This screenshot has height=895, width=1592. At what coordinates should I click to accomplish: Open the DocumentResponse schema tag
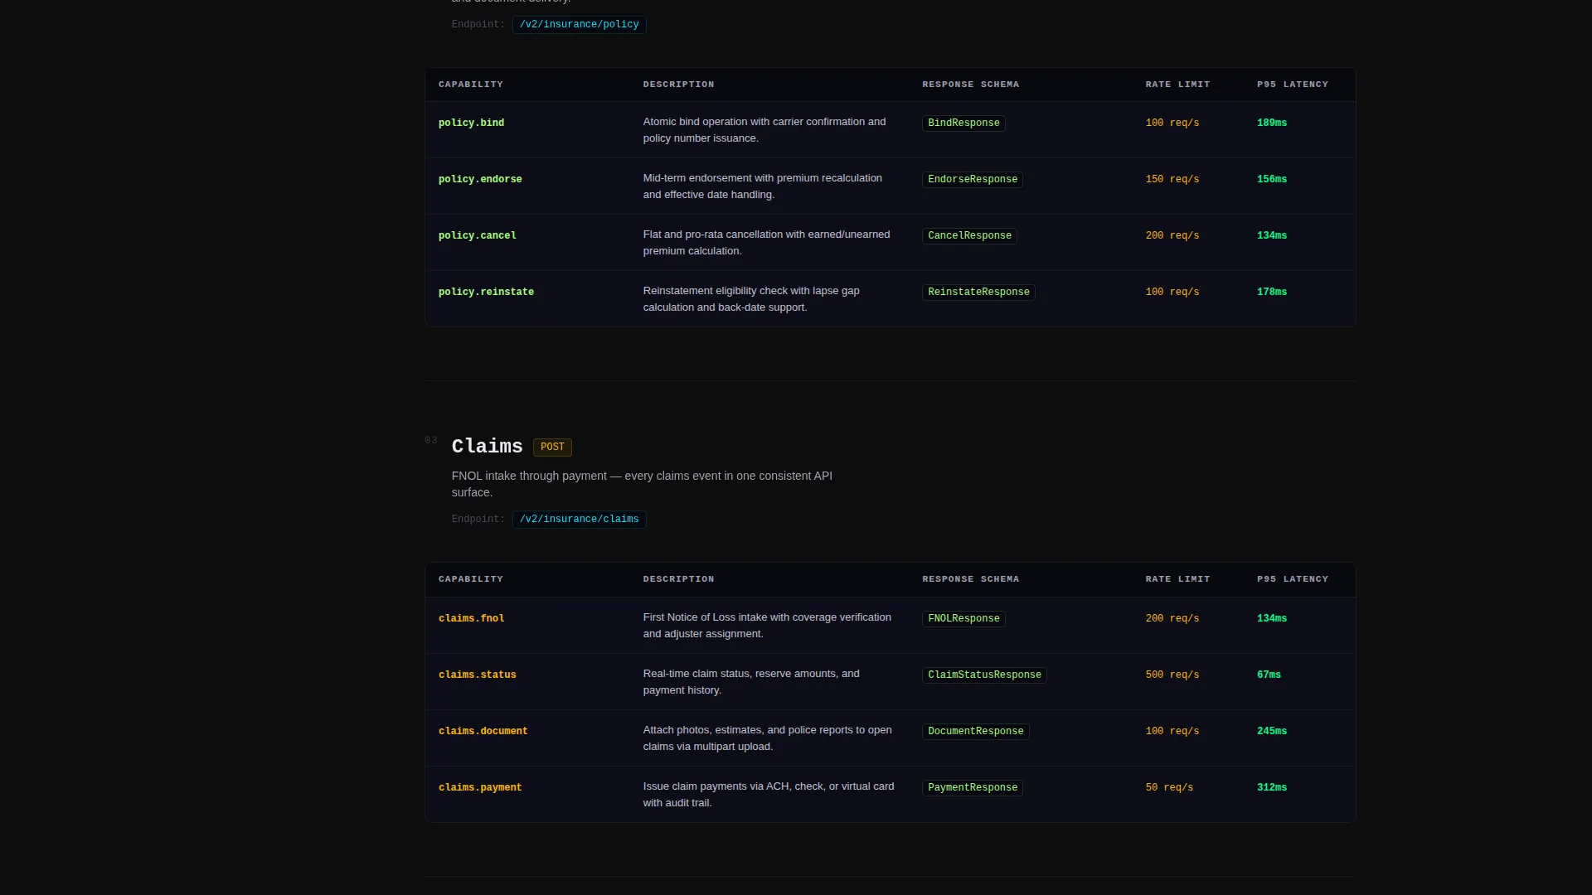coord(975,732)
